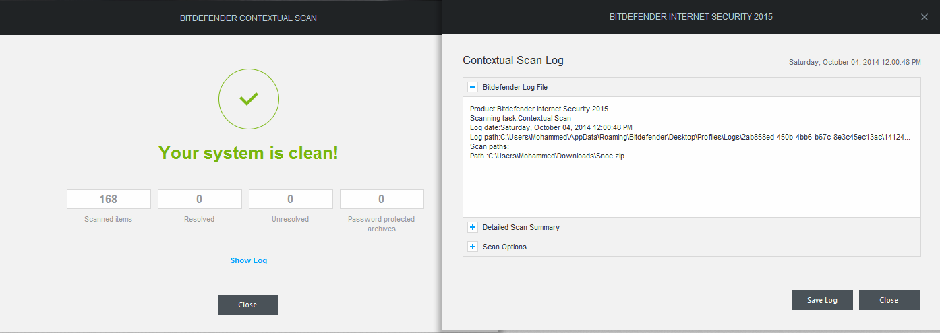Close the Bitdefender Contextual Scan dialog
This screenshot has width=940, height=333.
[x=247, y=305]
